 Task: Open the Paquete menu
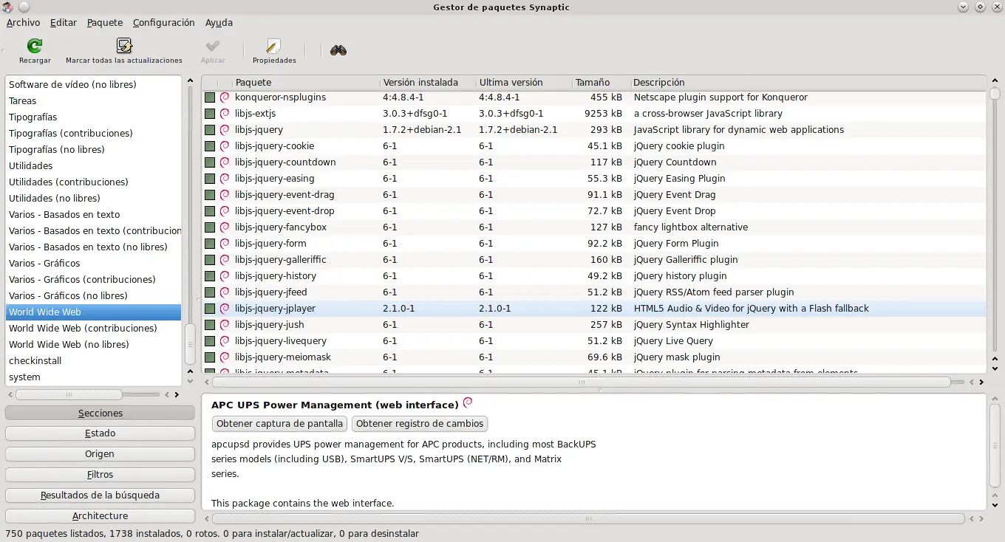coord(105,22)
